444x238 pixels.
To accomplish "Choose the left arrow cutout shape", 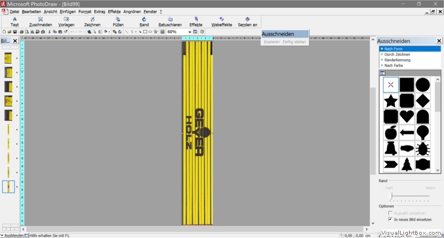I will coord(407,132).
